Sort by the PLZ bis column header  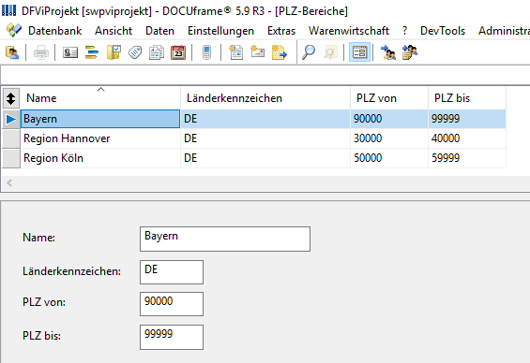coord(467,98)
